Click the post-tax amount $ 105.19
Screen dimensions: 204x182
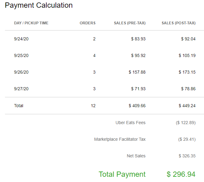coord(187,55)
